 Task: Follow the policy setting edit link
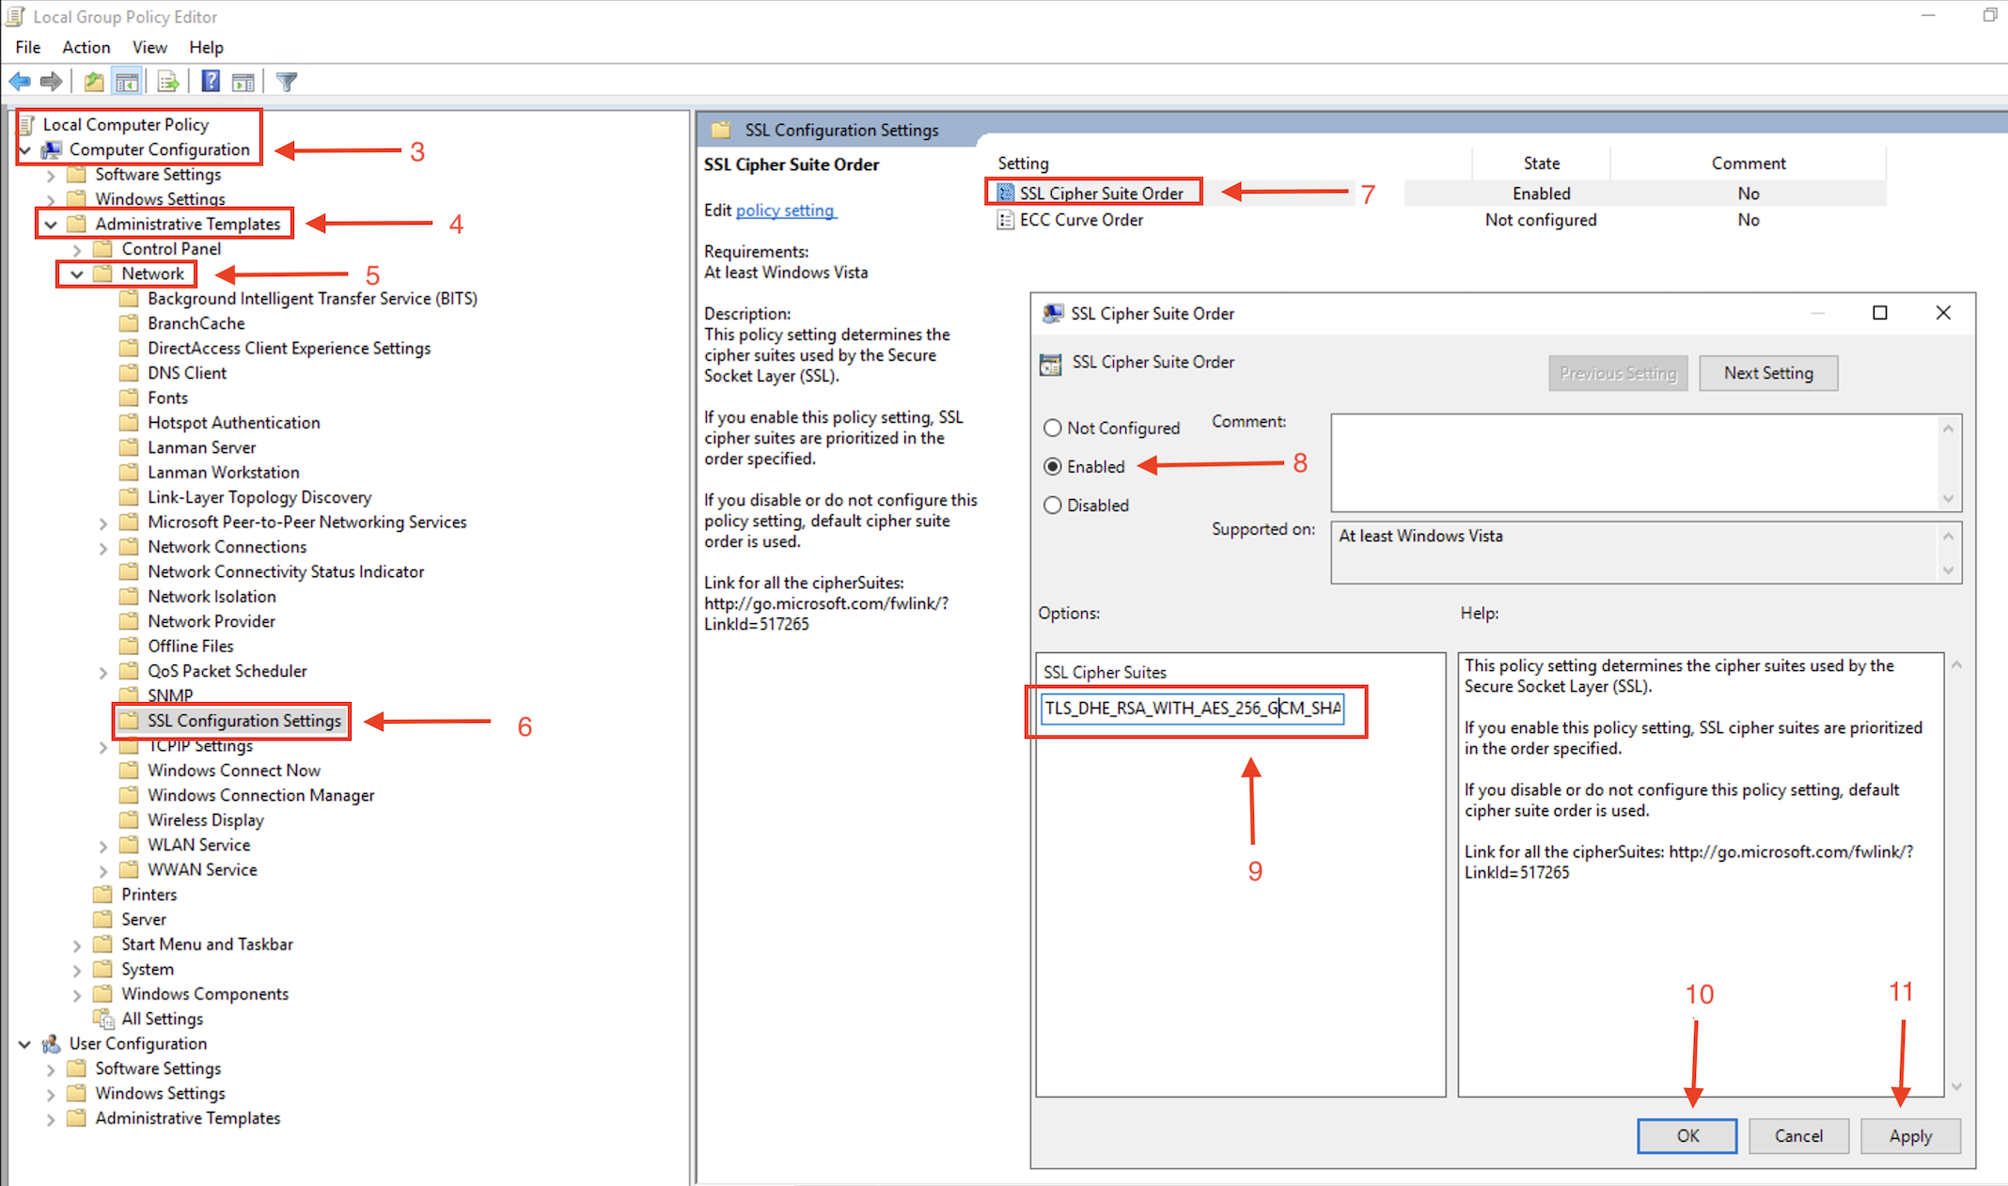[786, 210]
